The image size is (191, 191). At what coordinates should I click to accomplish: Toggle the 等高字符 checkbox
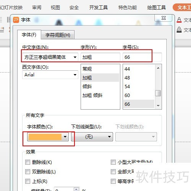click(113, 181)
